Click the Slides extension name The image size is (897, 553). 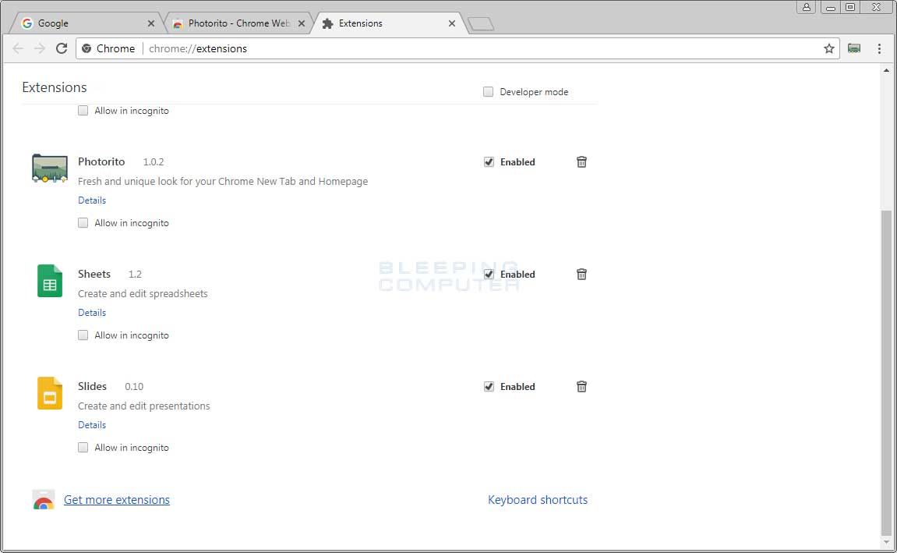pos(92,386)
